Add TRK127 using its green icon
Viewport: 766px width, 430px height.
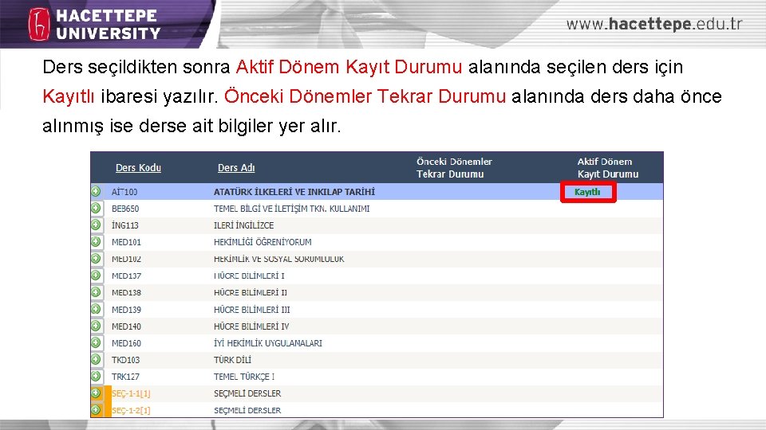(x=96, y=377)
